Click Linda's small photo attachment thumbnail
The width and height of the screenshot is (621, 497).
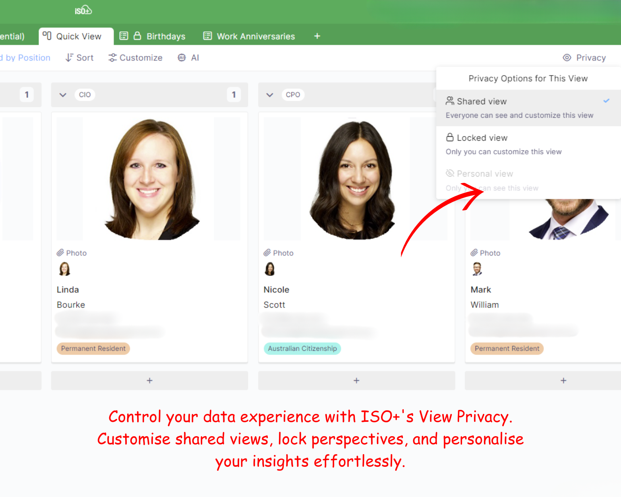tap(65, 269)
